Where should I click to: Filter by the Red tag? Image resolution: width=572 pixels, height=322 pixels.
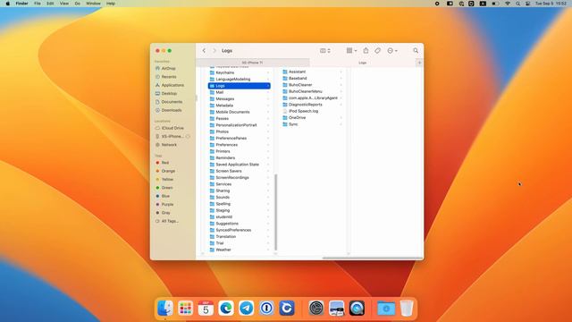pos(164,163)
